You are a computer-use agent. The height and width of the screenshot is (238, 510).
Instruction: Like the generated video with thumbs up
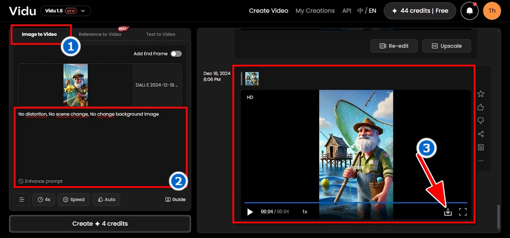(481, 107)
